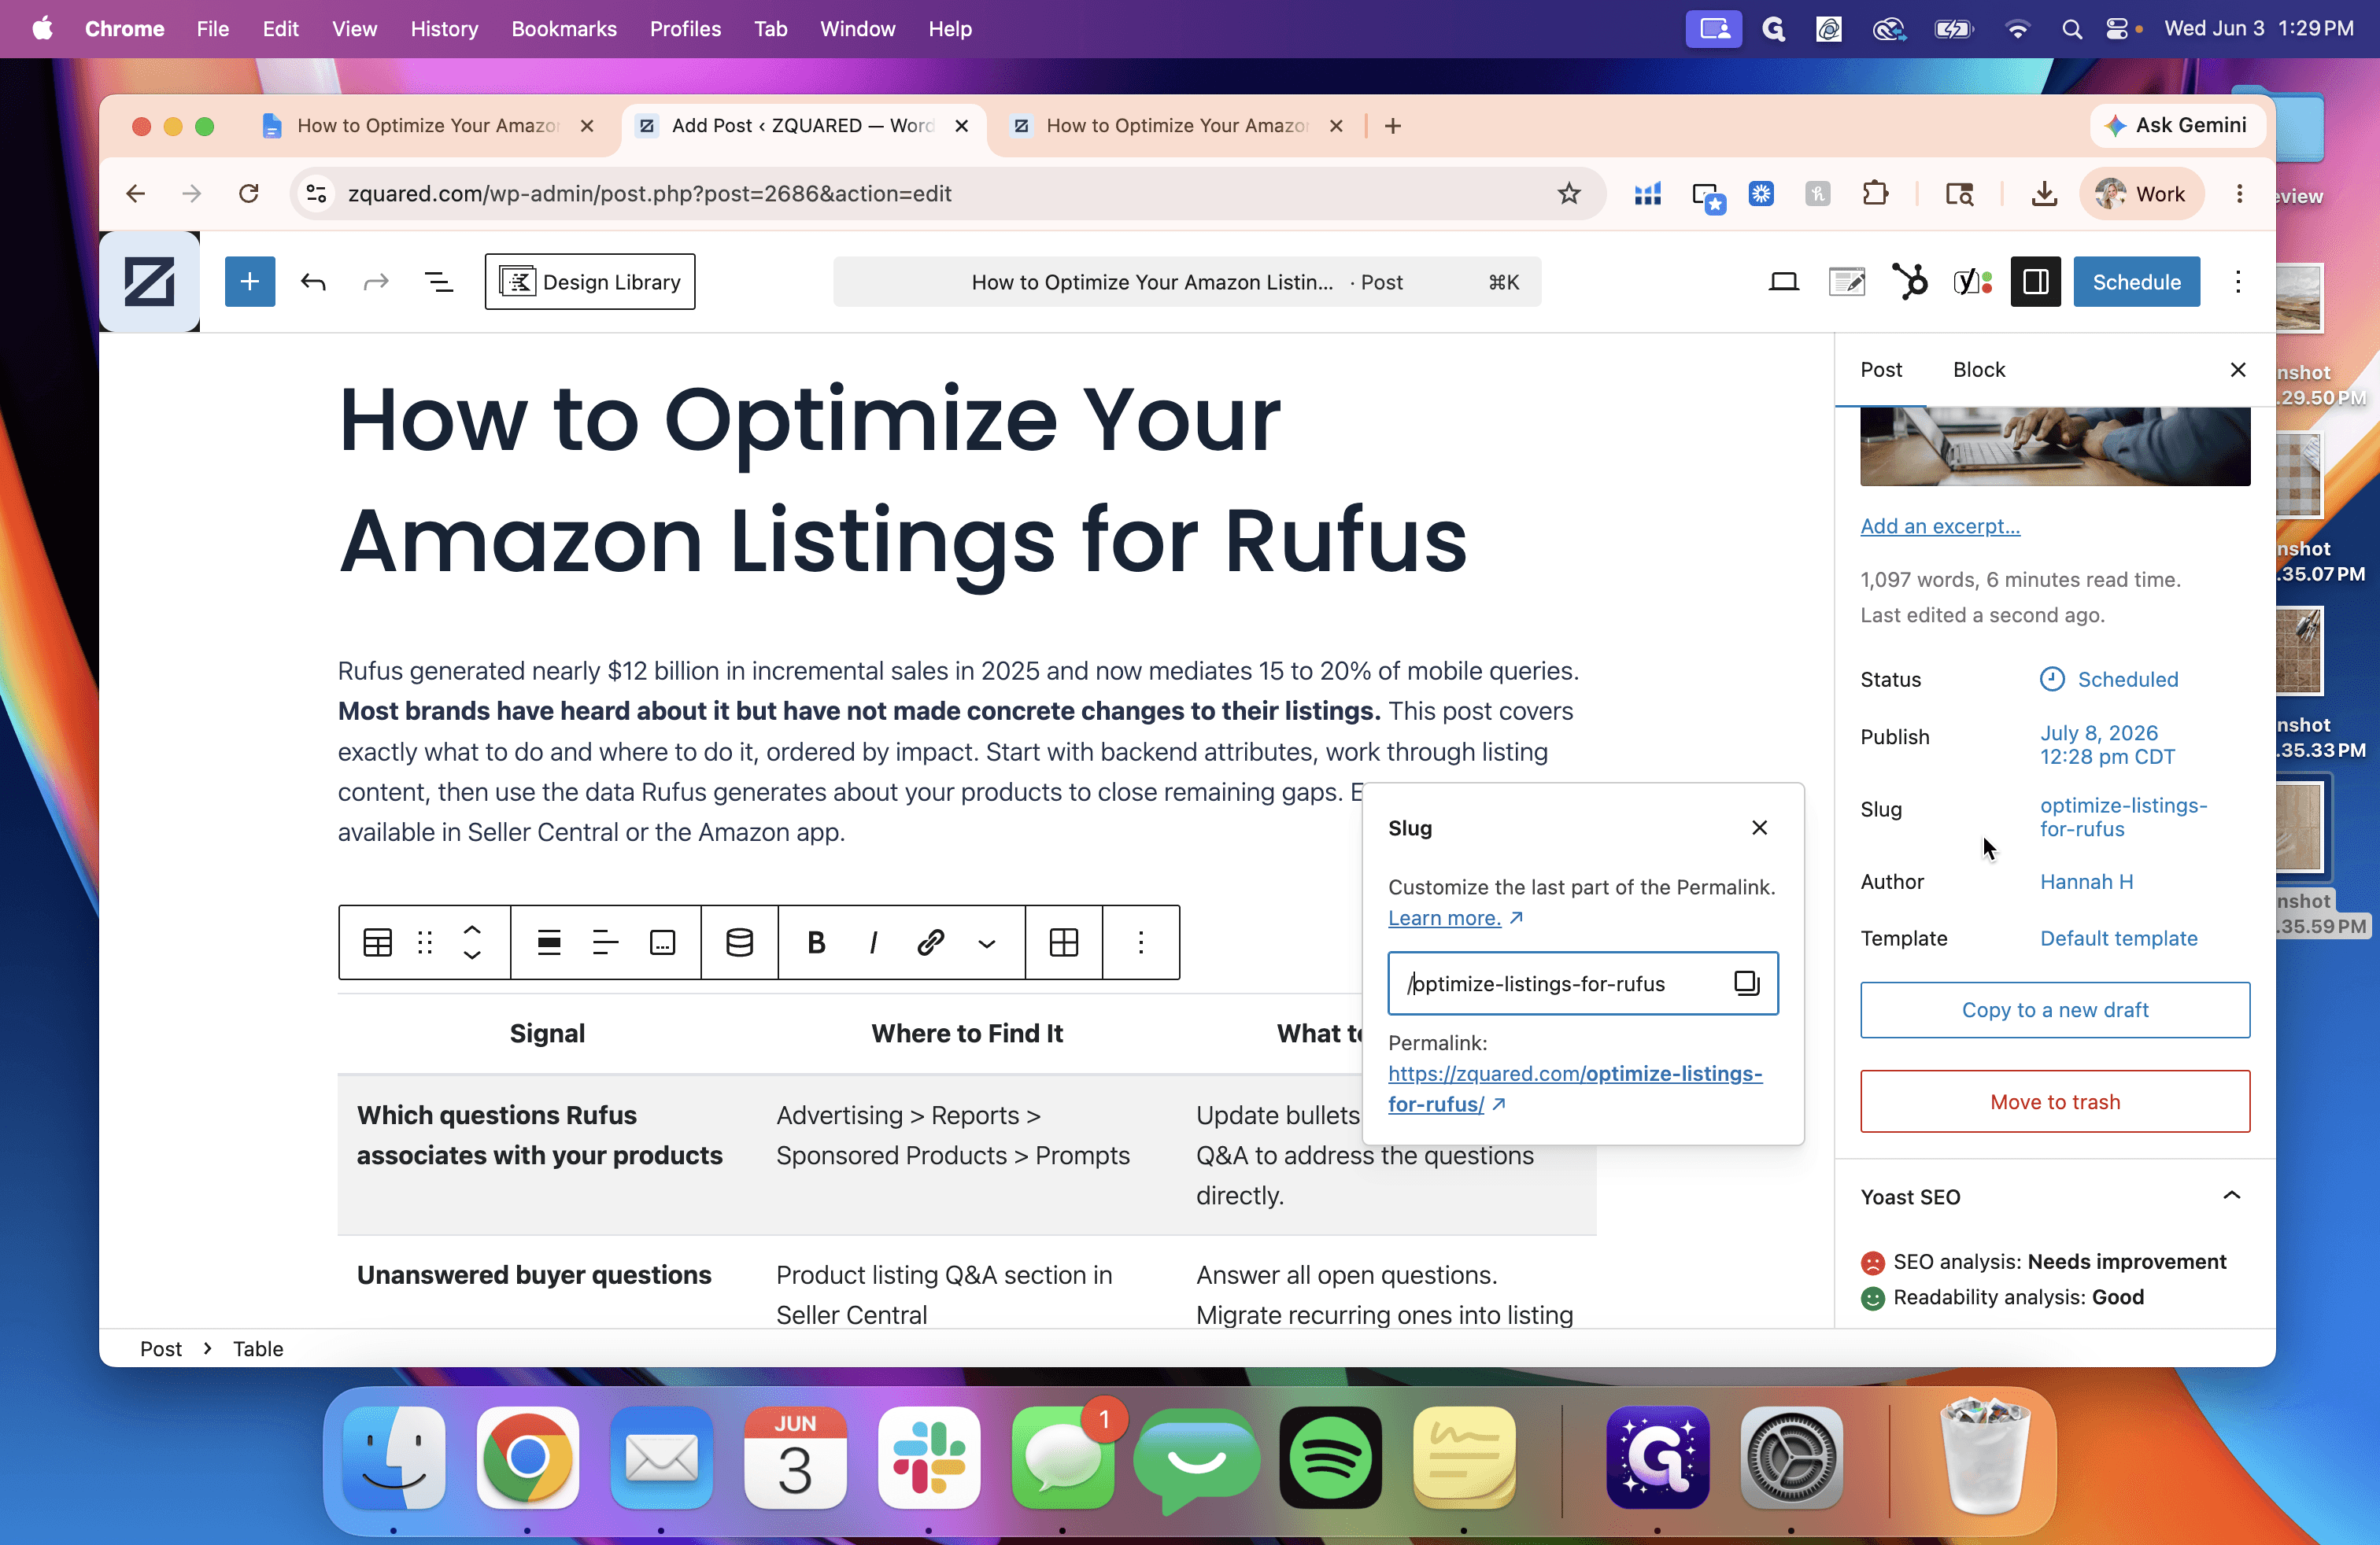
Task: Collapse the Yoast SEO panel
Action: click(2232, 1197)
